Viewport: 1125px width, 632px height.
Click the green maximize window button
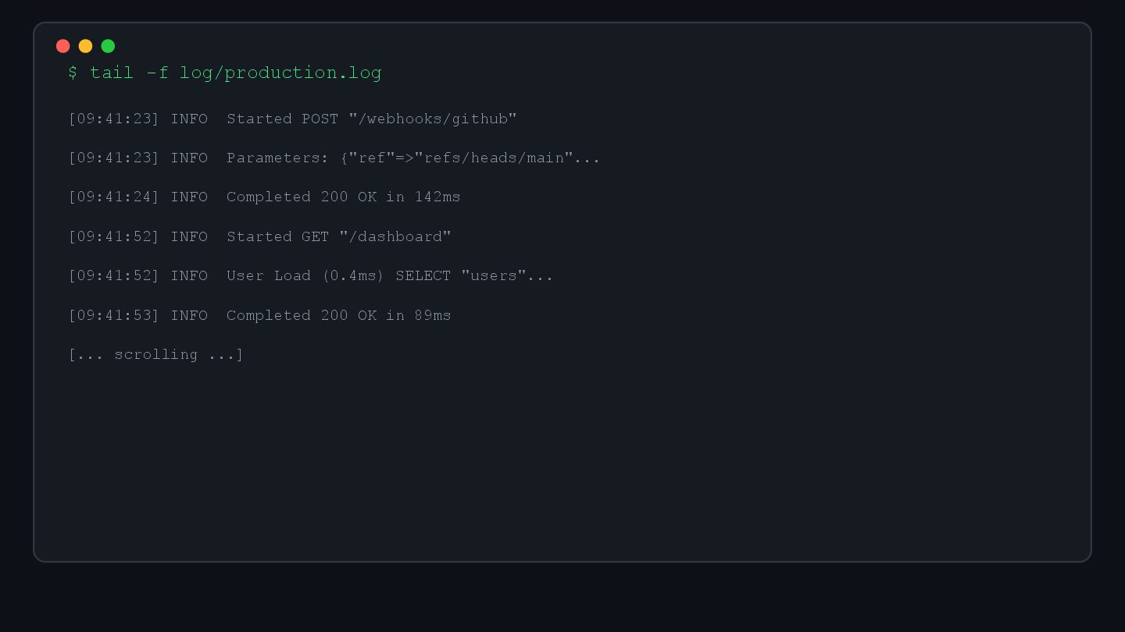[x=108, y=46]
